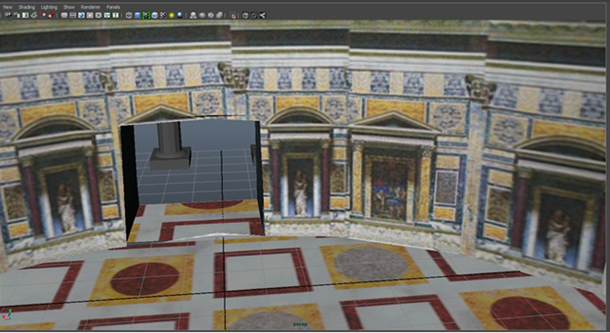Toggle the yellow Shadows sphere icon
This screenshot has height=333, width=610.
[x=172, y=15]
